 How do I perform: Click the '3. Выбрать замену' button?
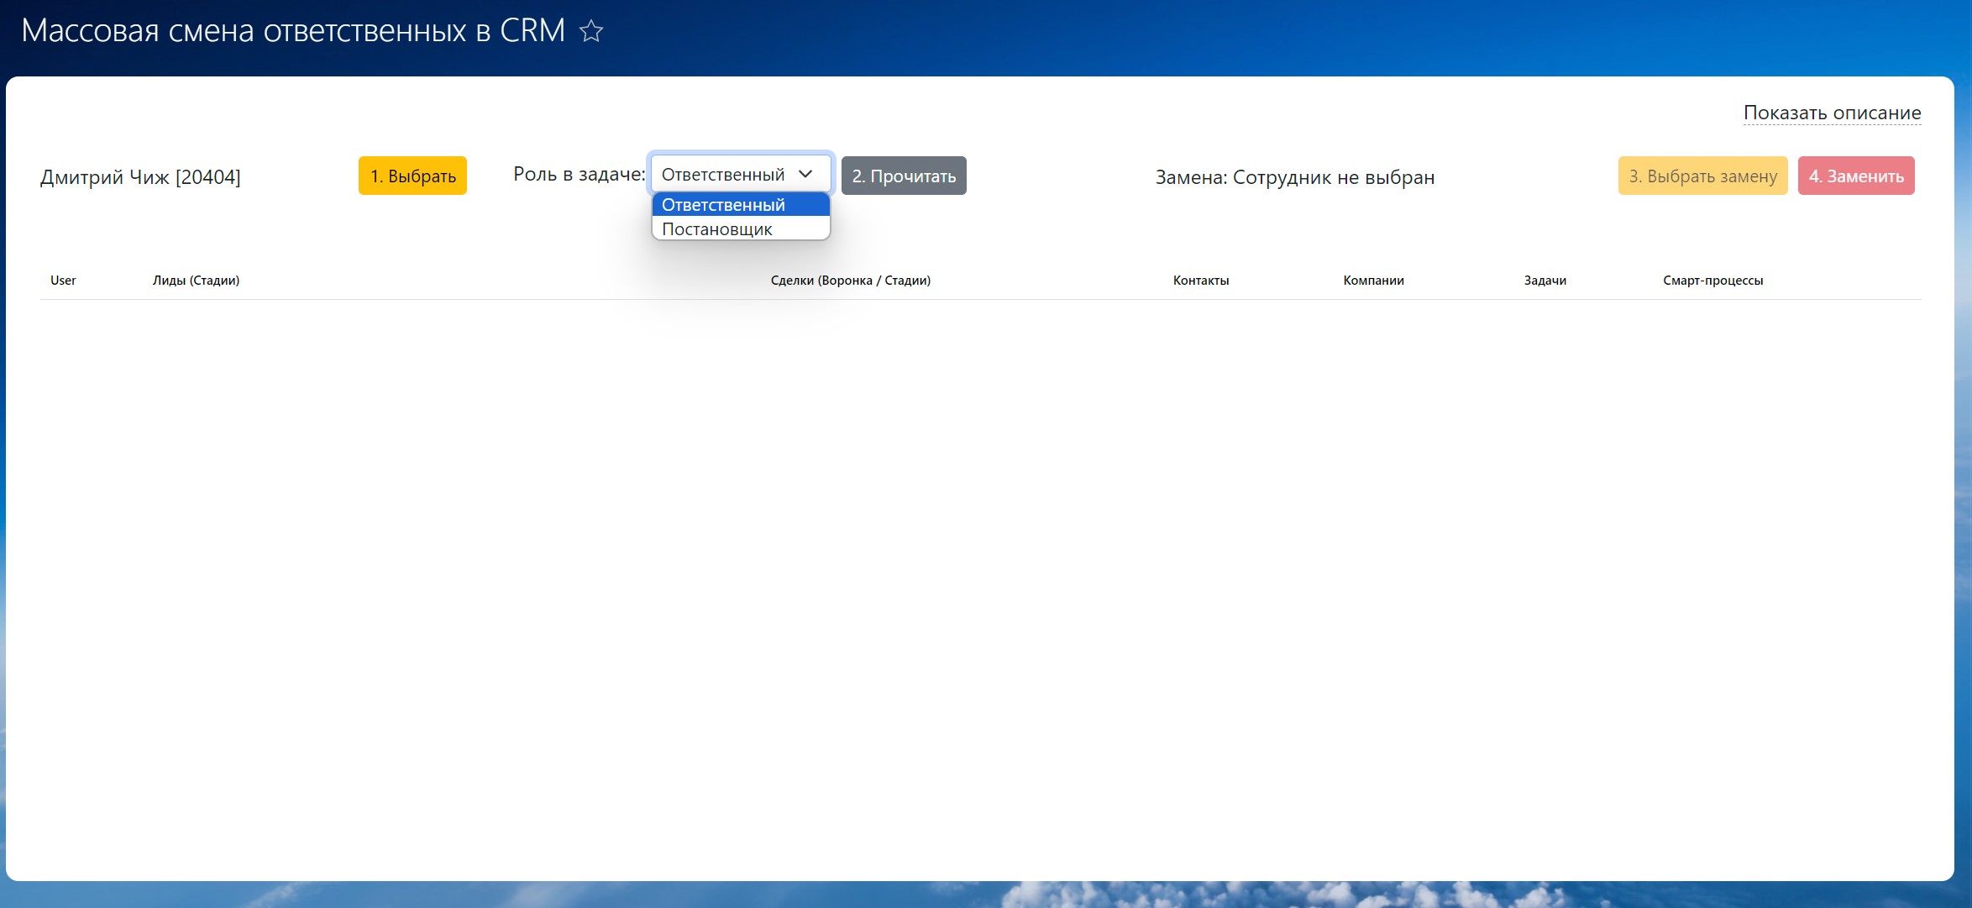(x=1702, y=176)
